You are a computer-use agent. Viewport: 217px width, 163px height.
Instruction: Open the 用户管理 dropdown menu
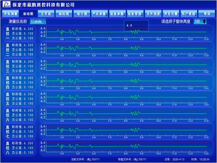click(x=188, y=14)
